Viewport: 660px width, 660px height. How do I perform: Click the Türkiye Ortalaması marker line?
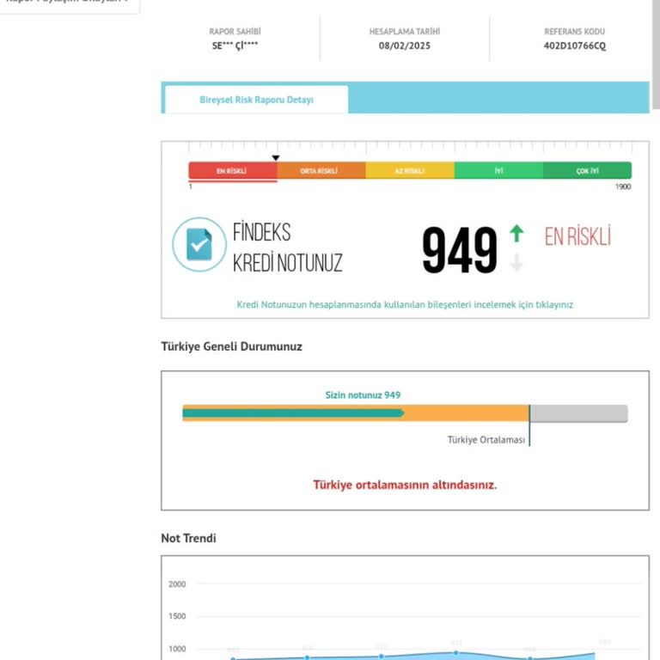[529, 425]
